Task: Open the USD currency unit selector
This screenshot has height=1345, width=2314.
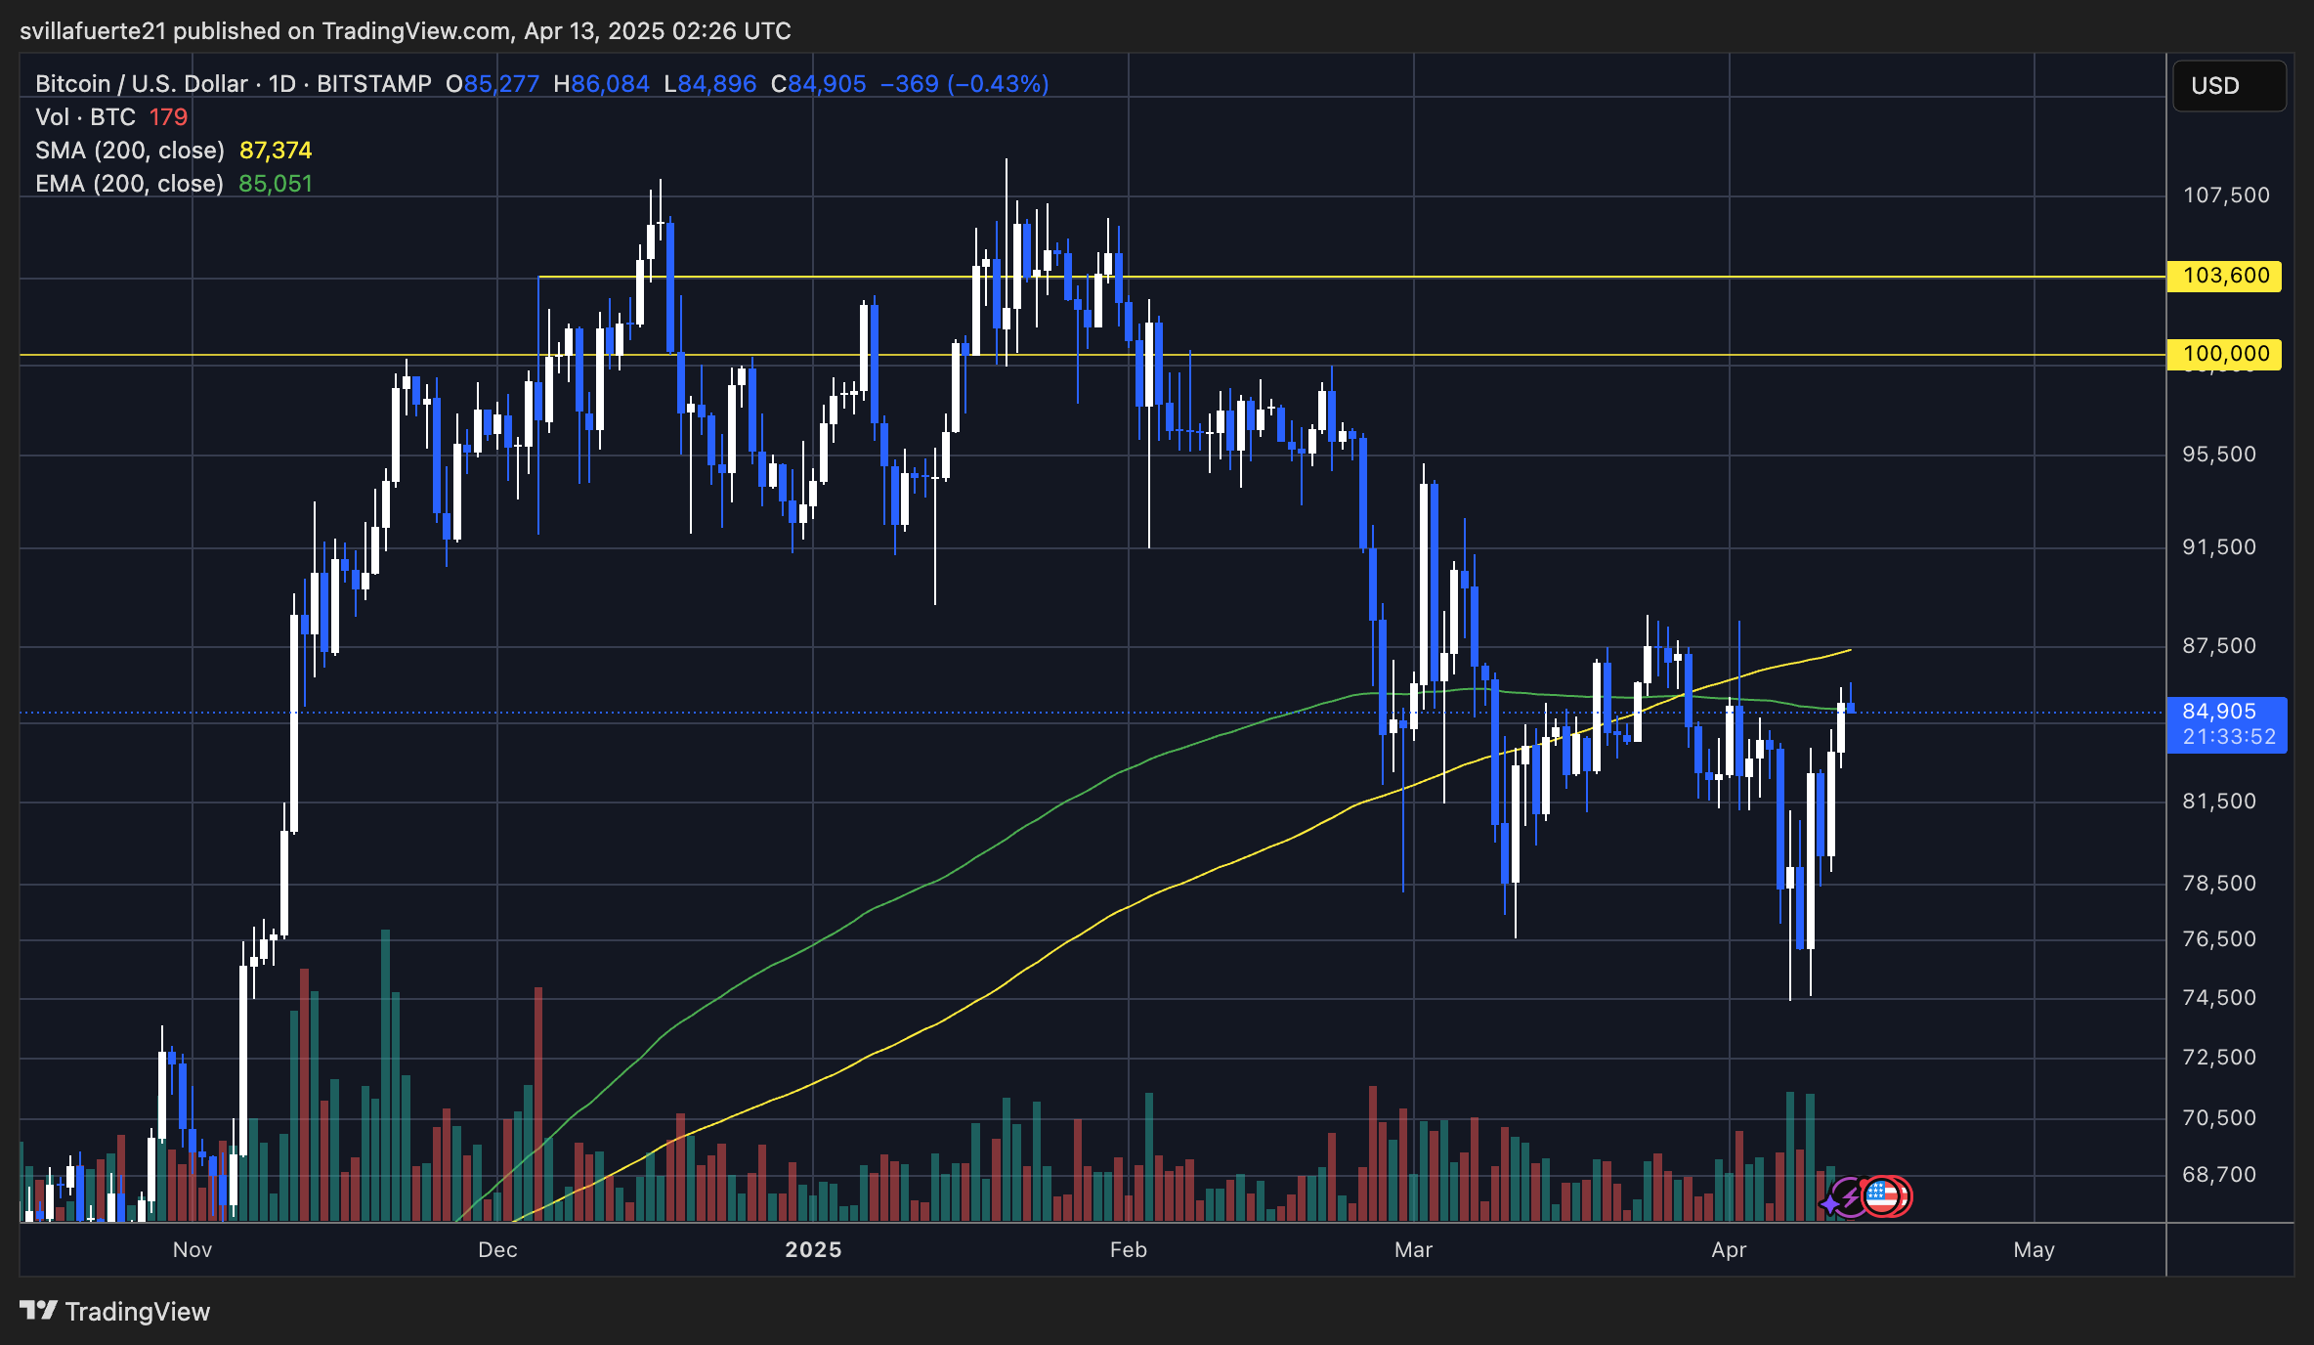Action: pyautogui.click(x=2228, y=86)
